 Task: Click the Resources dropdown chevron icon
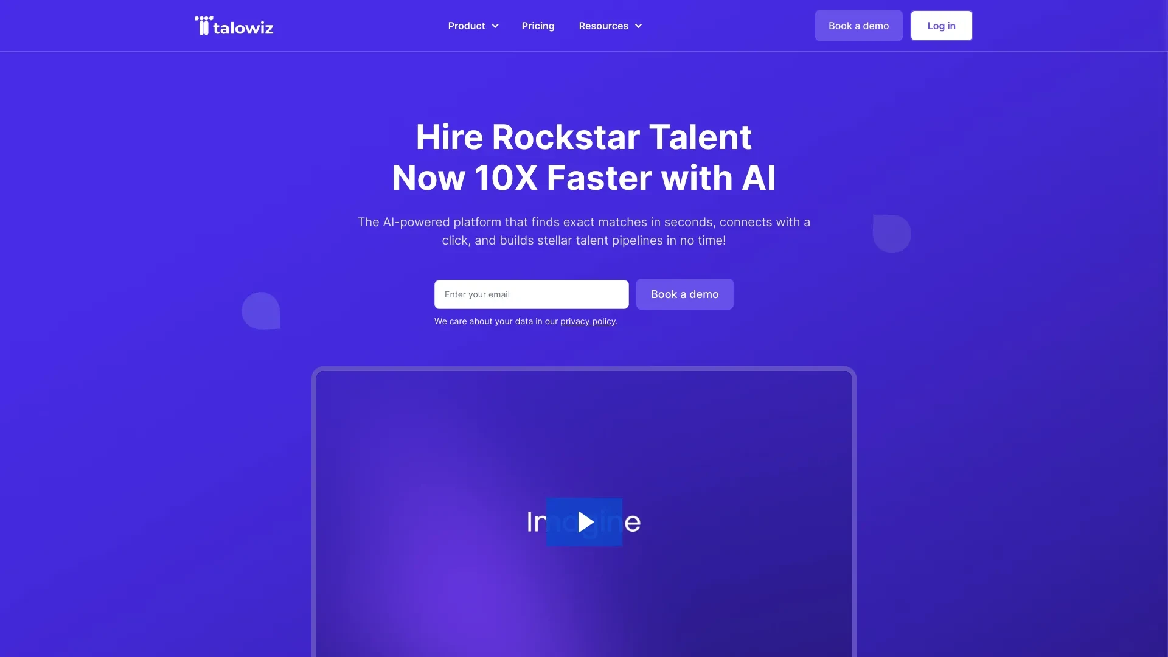tap(639, 26)
